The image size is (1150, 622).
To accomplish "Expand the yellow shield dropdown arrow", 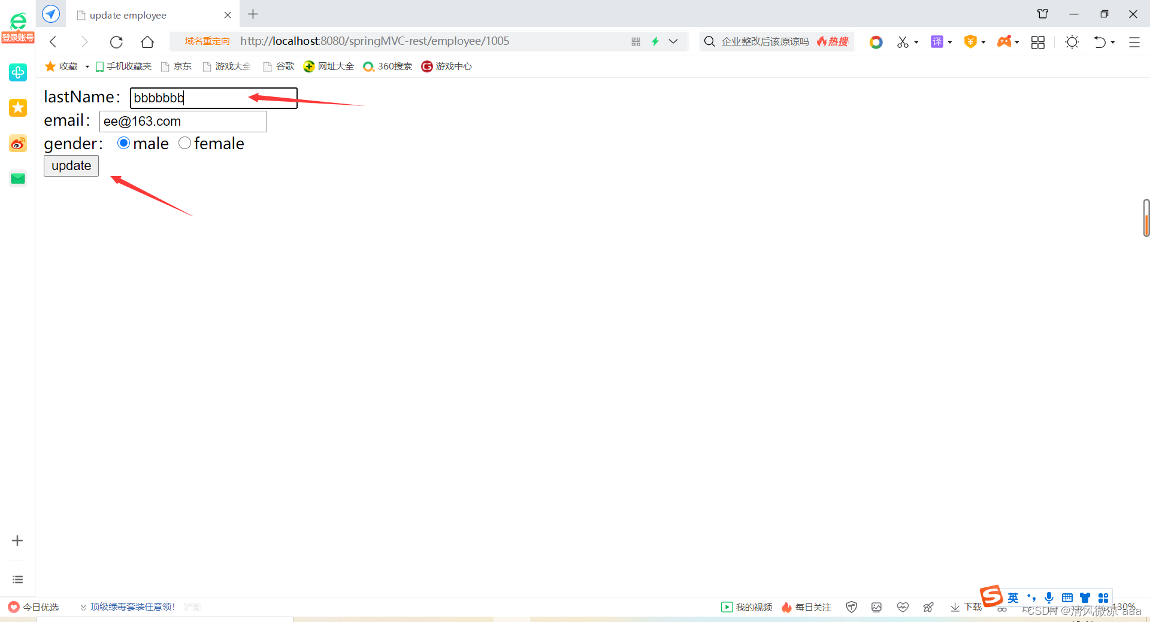I will point(983,42).
